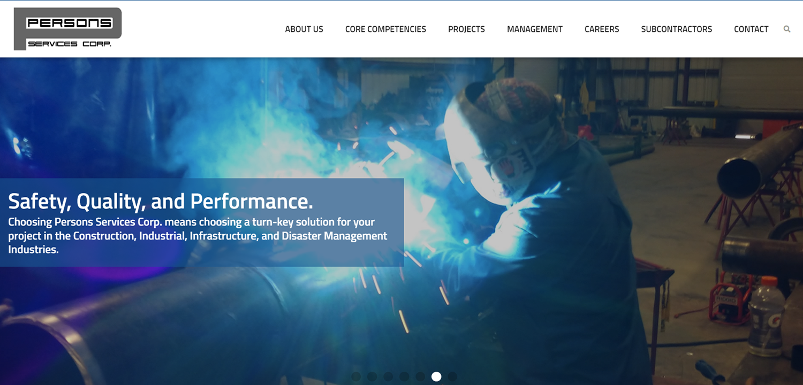
Task: Click the "Safety, Quality, and Performance." headline
Action: coord(161,201)
